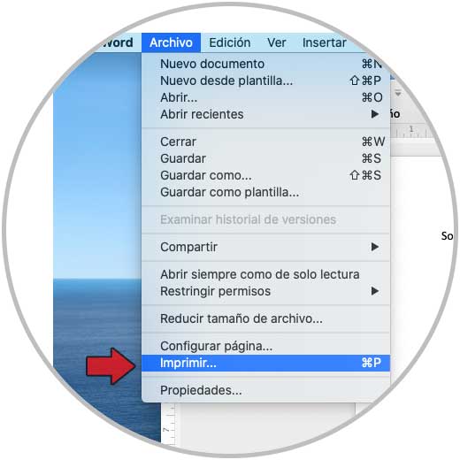This screenshot has height=460, width=460.
Task: Expand Abrir recientes submenu arrow
Action: tap(375, 114)
